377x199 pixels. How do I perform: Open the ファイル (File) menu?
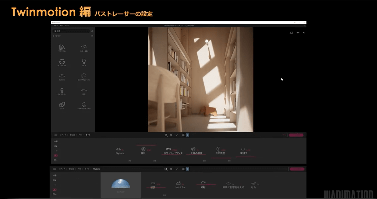(x=55, y=26)
